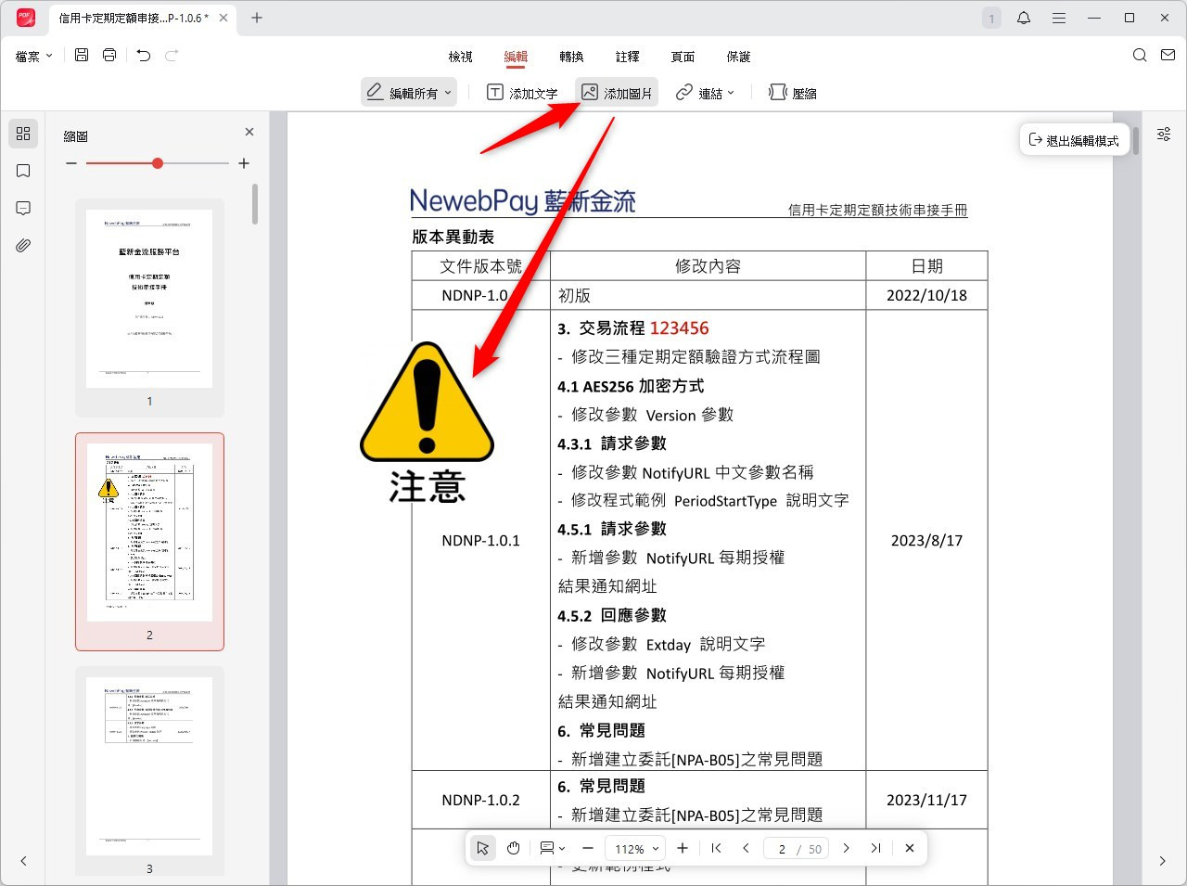
Task: Zoom in with the plus button in bottom bar
Action: pyautogui.click(x=683, y=848)
